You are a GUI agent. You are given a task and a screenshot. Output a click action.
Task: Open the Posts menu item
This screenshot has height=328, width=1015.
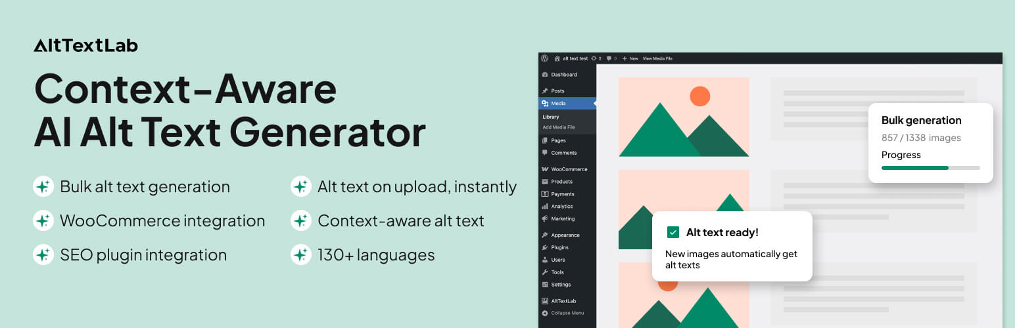click(567, 91)
